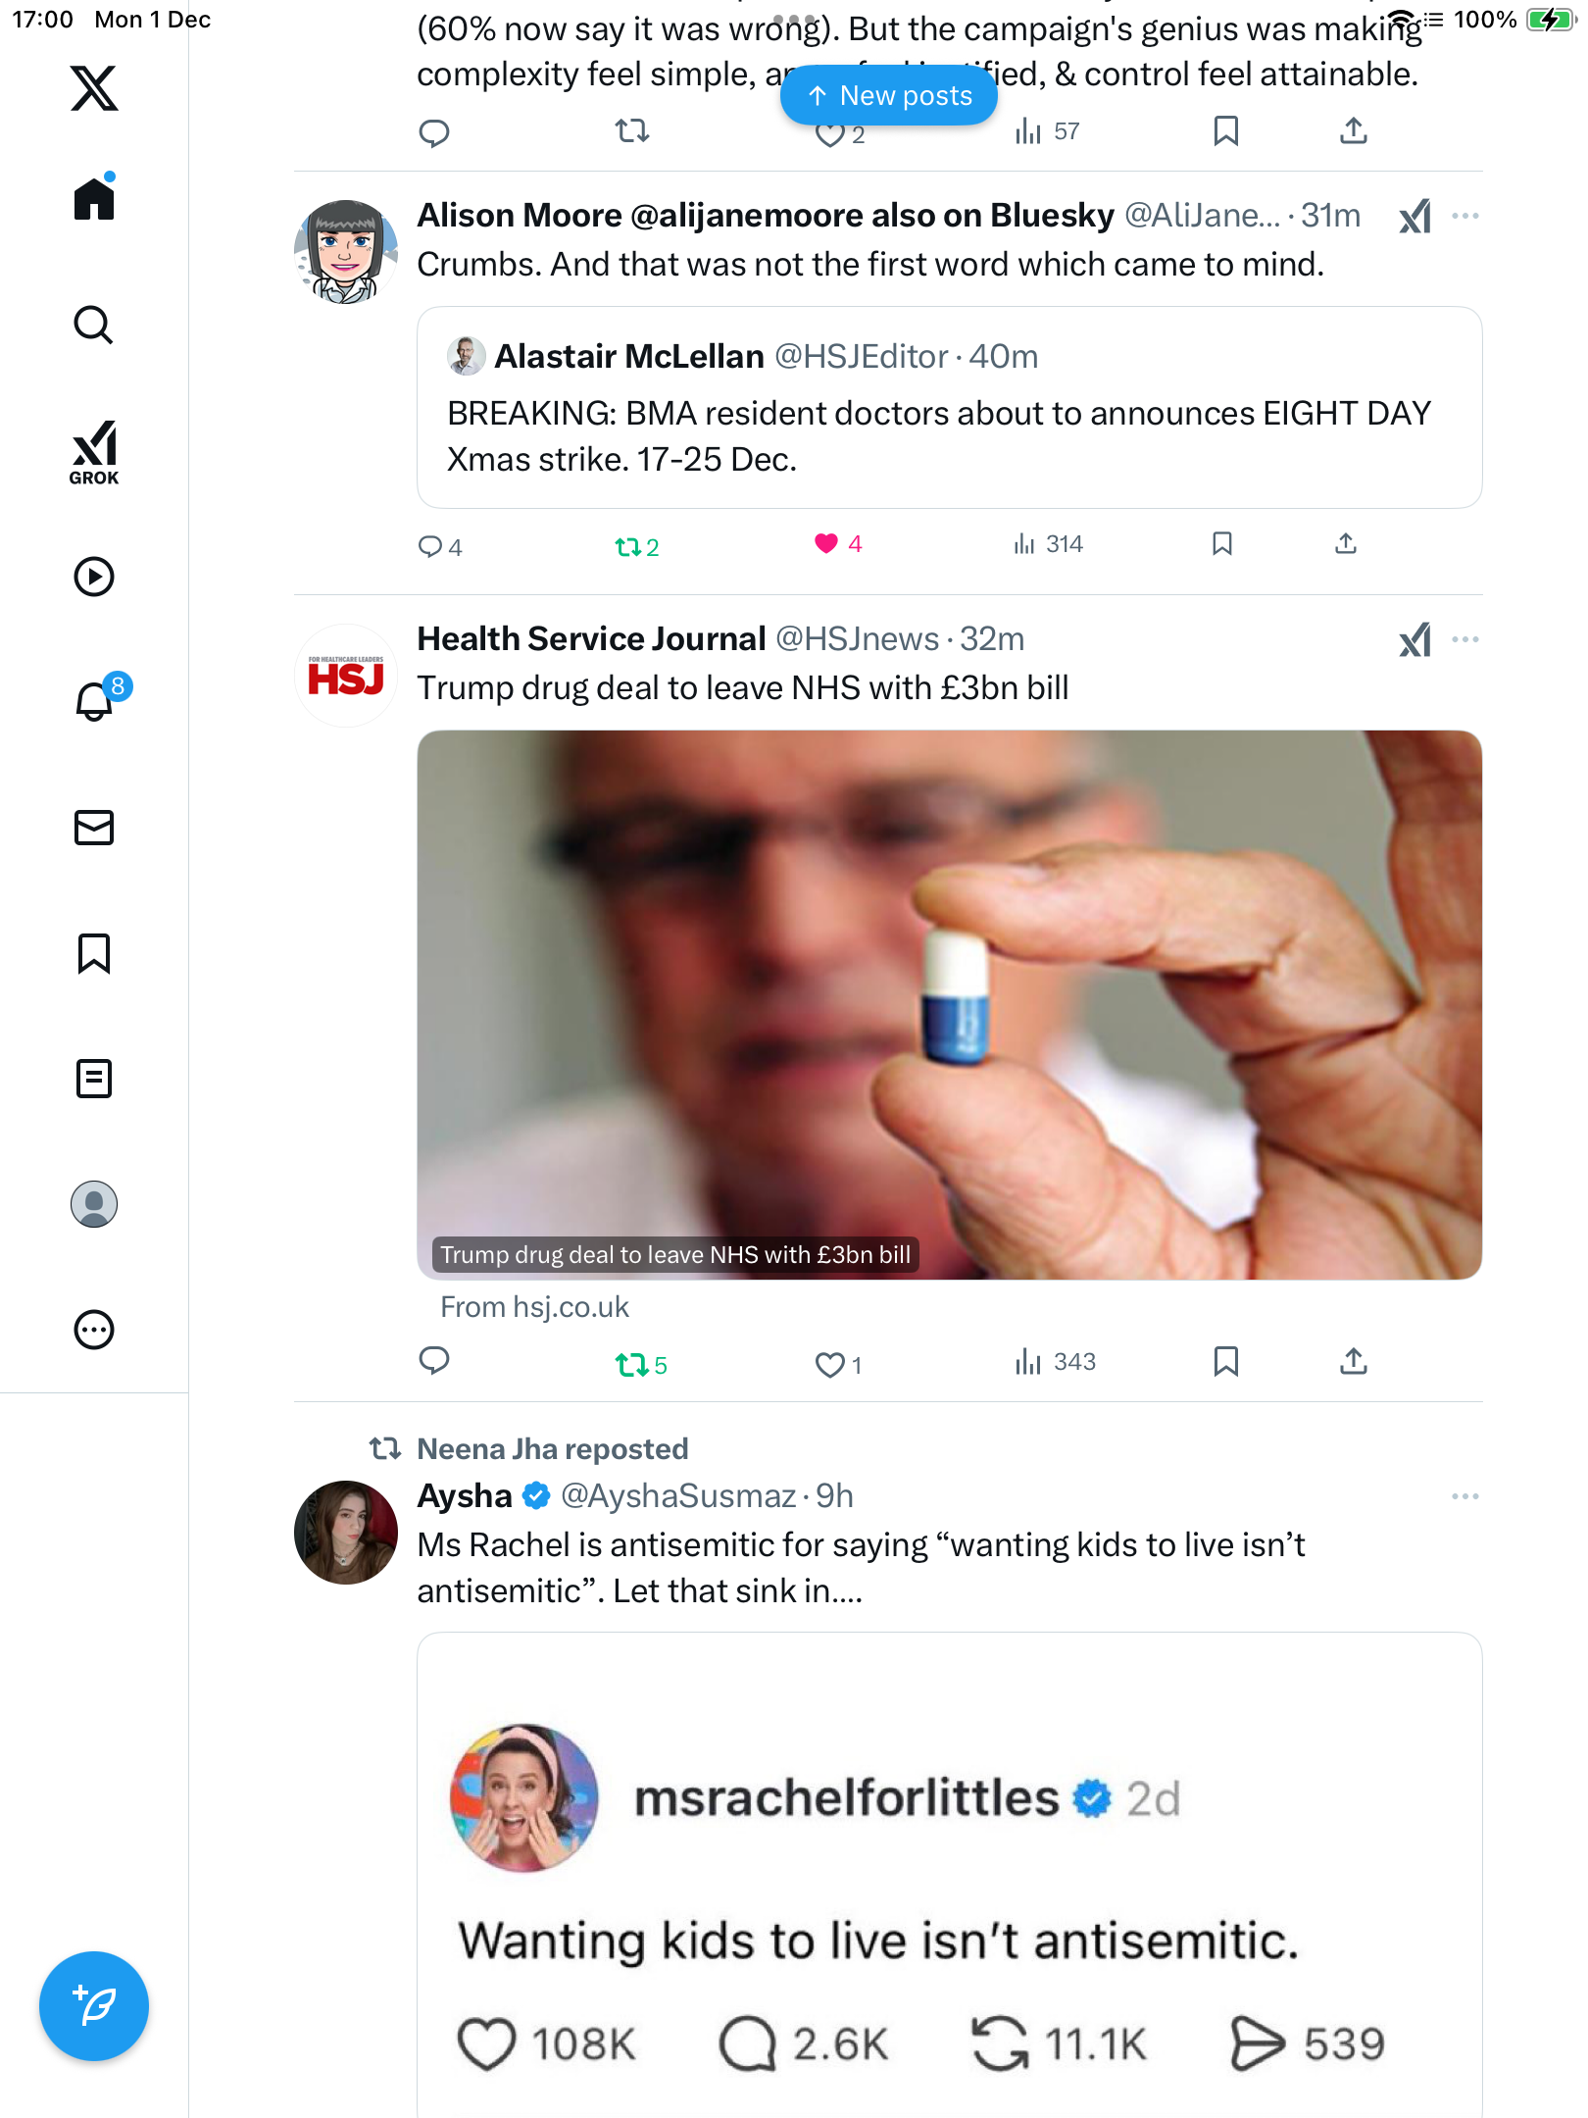Open more options on Aysha's post
This screenshot has height=2118, width=1588.
(1464, 1496)
